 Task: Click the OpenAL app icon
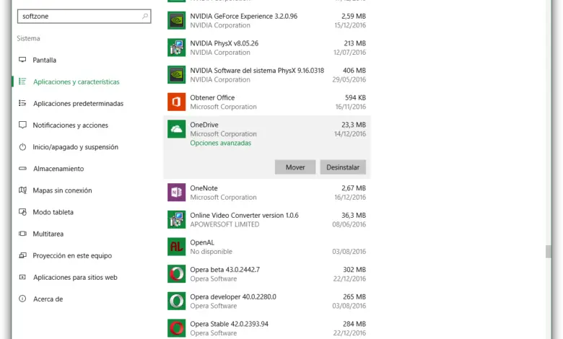pyautogui.click(x=176, y=247)
